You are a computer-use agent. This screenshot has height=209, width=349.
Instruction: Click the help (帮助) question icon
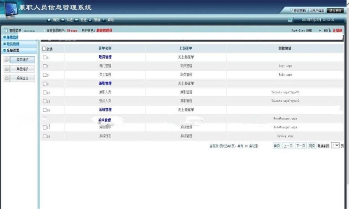104,20
